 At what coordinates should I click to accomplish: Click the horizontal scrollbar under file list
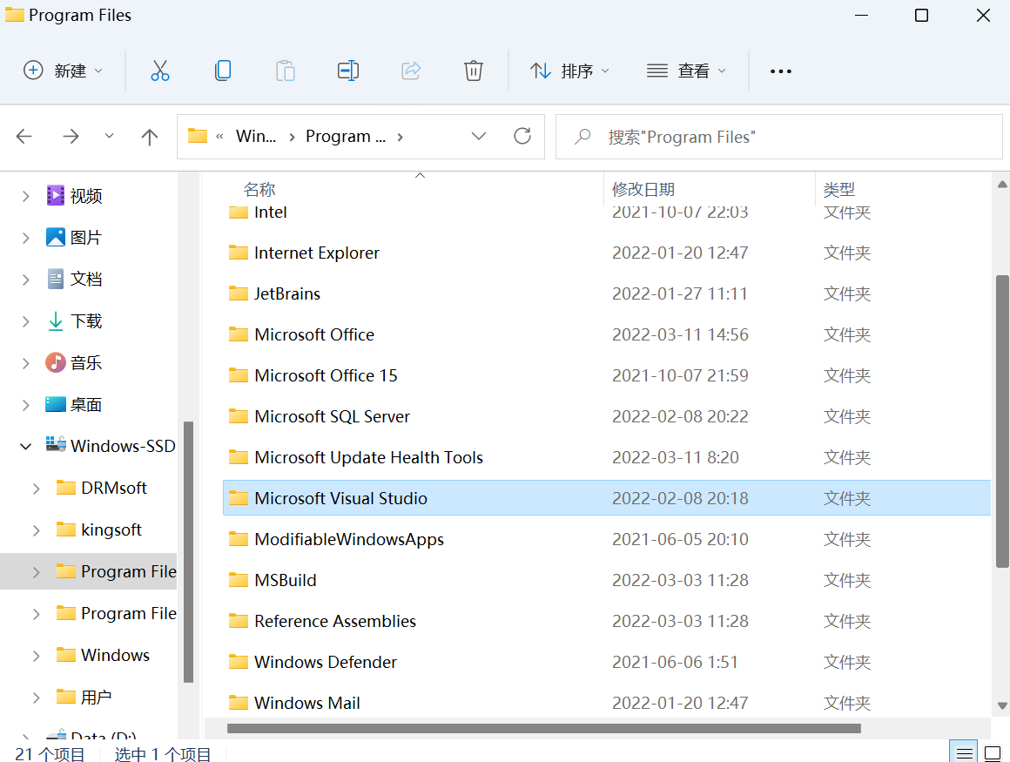(x=543, y=729)
